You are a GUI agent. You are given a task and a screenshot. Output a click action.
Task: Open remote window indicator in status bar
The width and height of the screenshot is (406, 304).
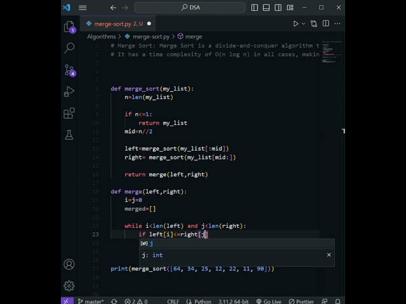tap(67, 301)
